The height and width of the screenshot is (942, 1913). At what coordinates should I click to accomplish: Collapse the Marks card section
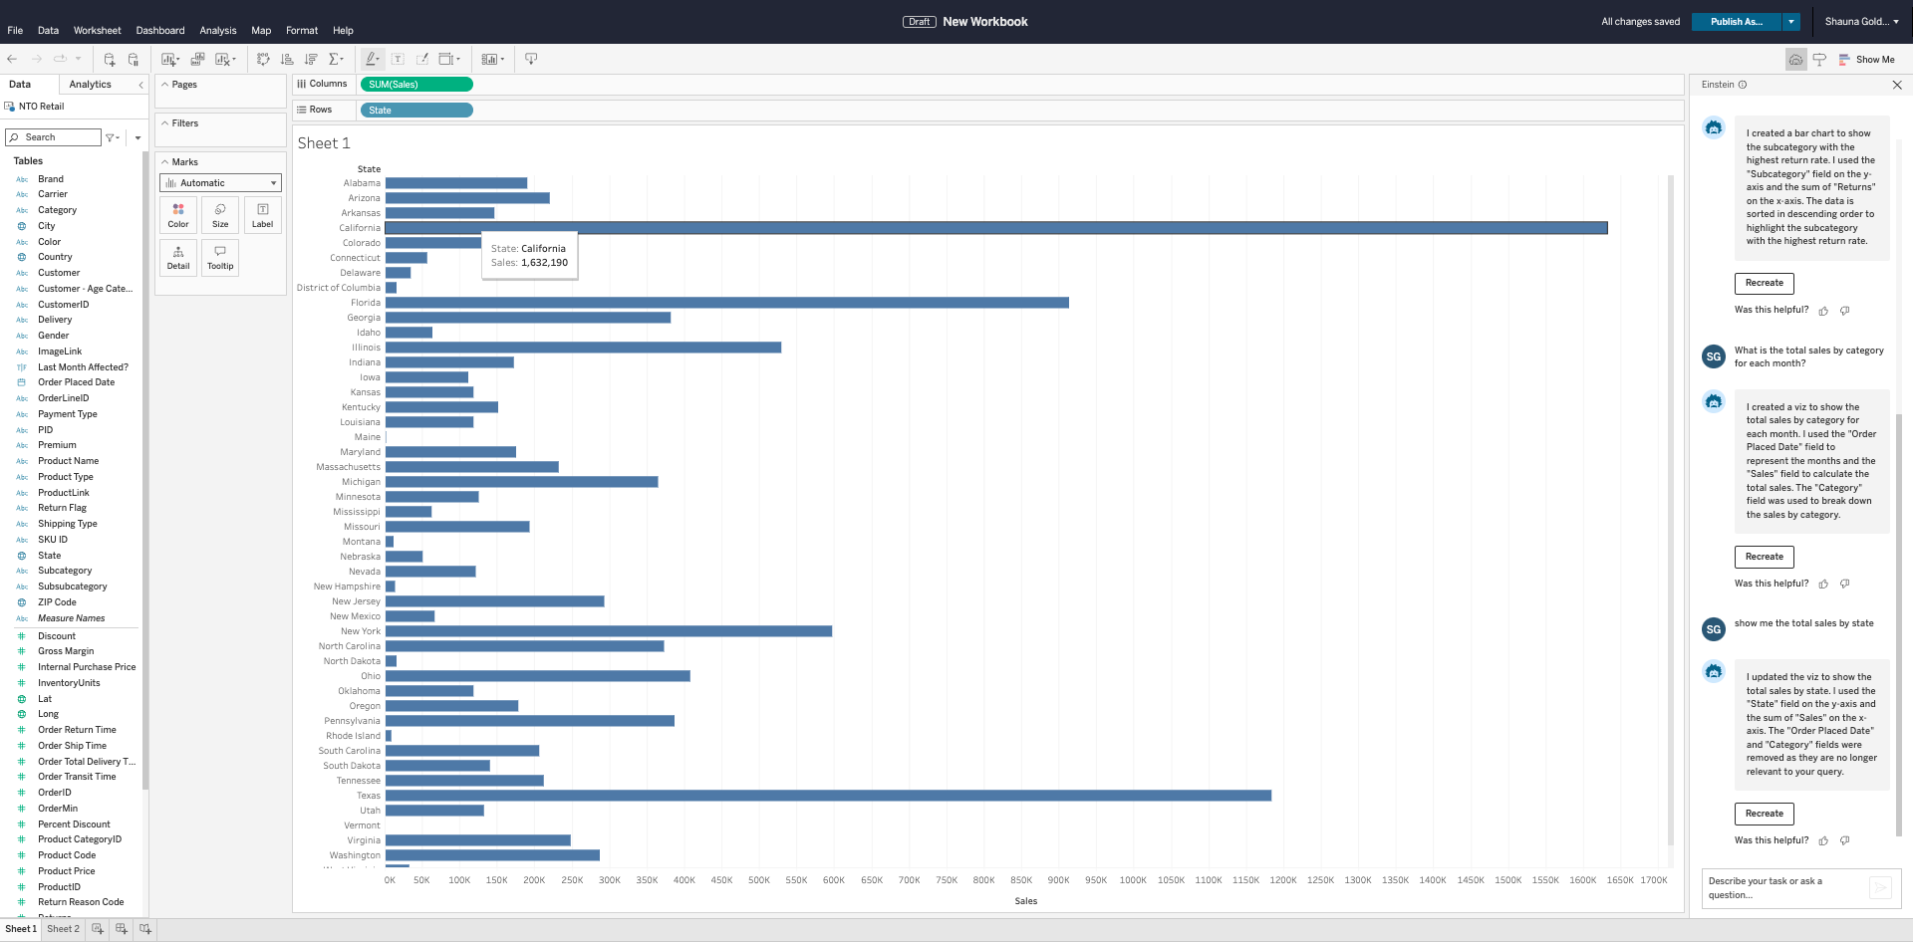coord(165,162)
